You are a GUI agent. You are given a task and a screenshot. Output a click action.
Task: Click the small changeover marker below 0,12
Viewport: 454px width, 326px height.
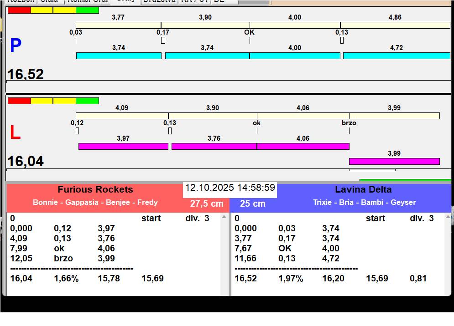[77, 131]
